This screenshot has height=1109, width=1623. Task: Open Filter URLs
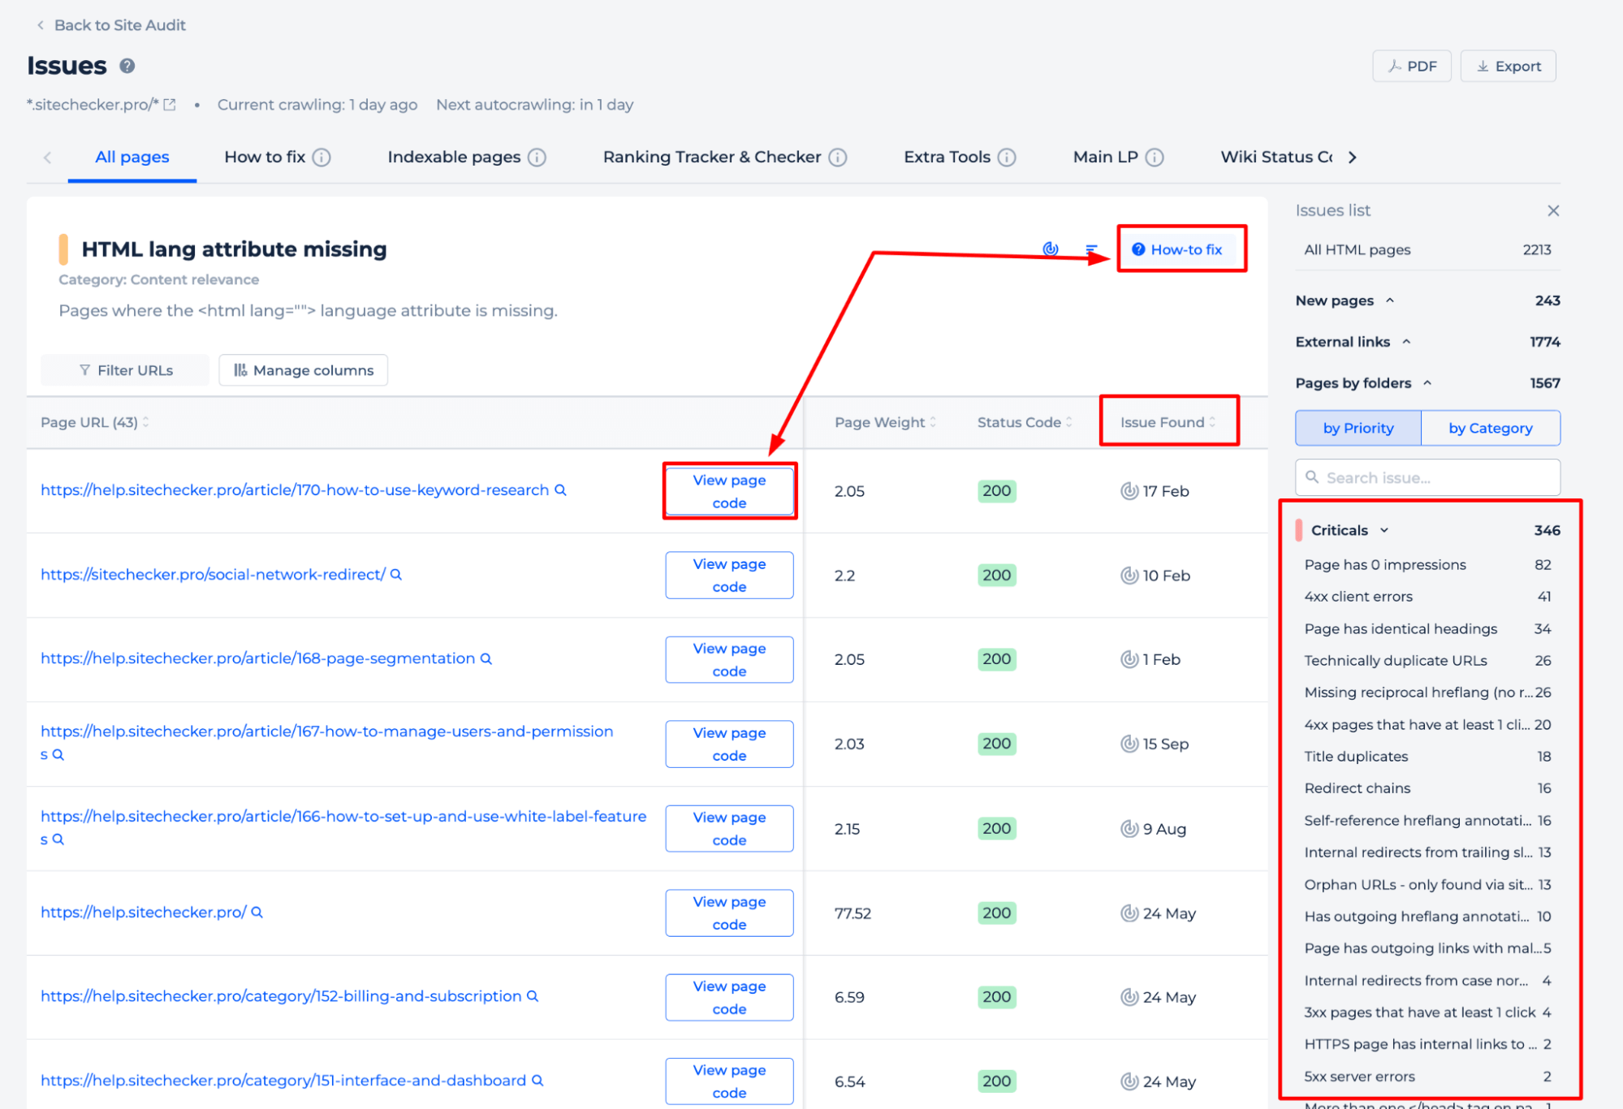pos(125,370)
